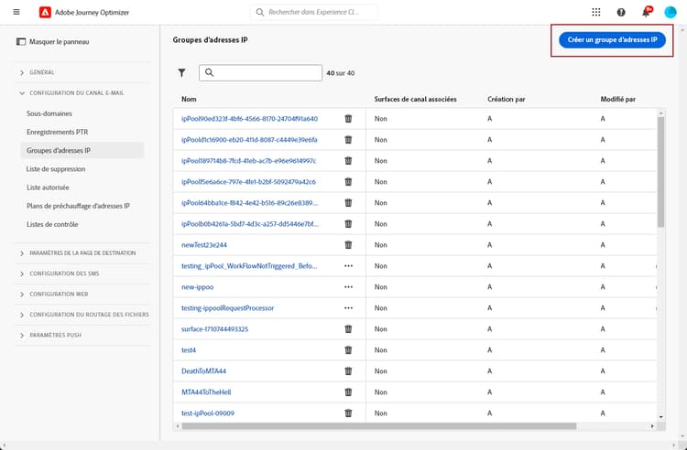Click the filter funnel icon
Image resolution: width=687 pixels, height=450 pixels.
[x=181, y=72]
